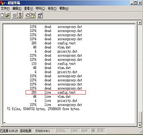
Task: Open the 文件(F) menu
Action: coord(5,9)
